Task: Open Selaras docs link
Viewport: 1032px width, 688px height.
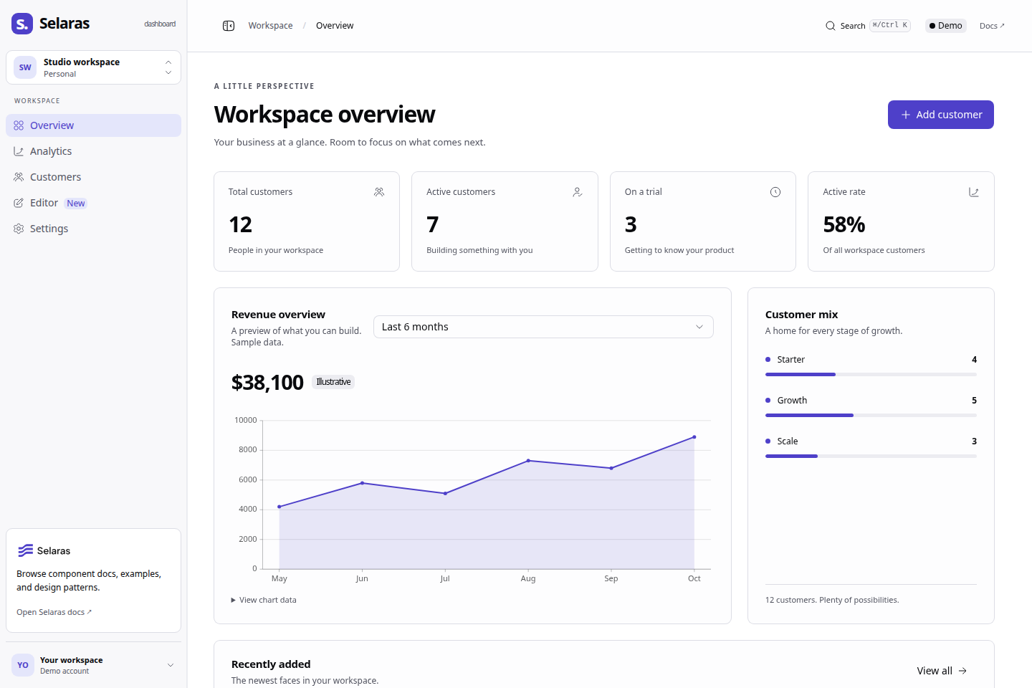Action: 54,612
